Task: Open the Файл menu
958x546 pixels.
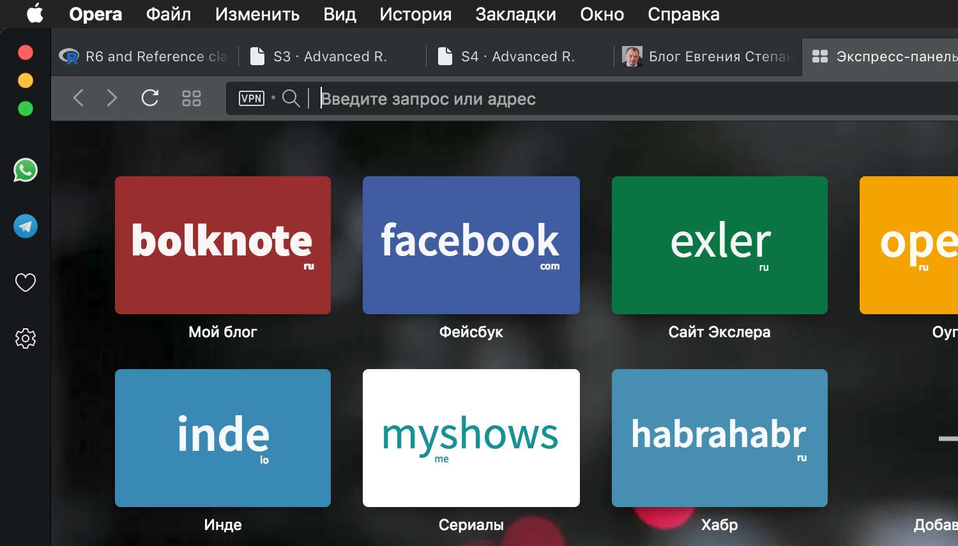Action: (169, 14)
